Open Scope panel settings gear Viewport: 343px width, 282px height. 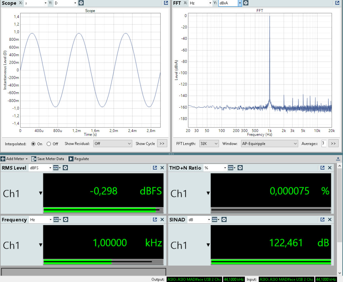pos(81,3)
